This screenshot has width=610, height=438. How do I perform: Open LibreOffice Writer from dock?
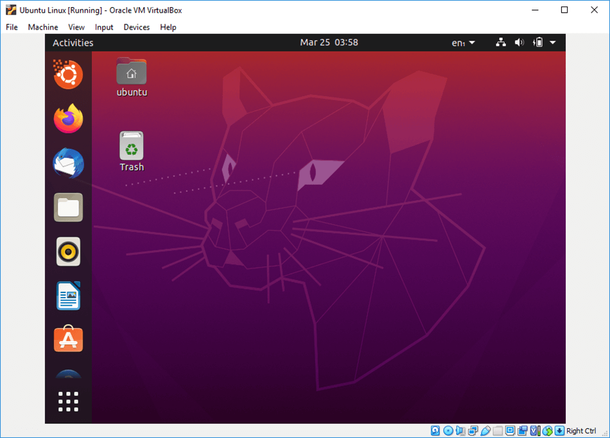[68, 296]
